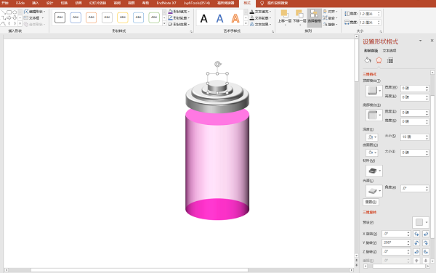The image size is (436, 273).
Task: Rotate Y axis down button
Action: click(x=426, y=243)
